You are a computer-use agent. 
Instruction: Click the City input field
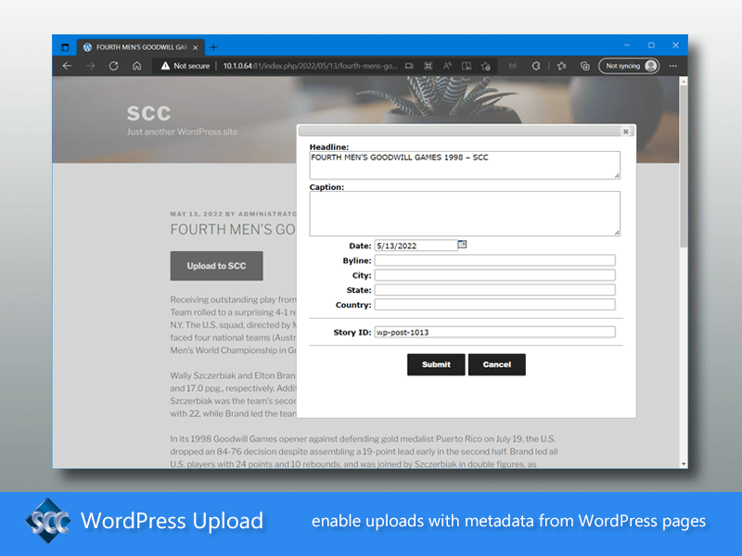[x=495, y=275]
